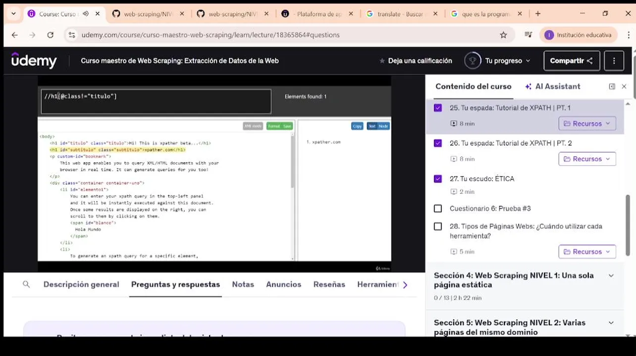This screenshot has height=356, width=636.
Task: Open the AI Assistant panel
Action: pyautogui.click(x=552, y=86)
